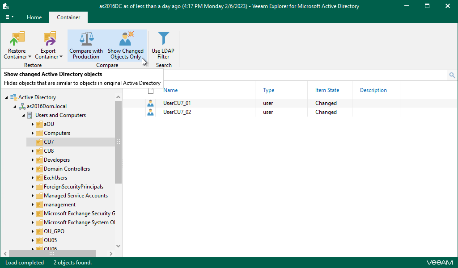Sort by the Item State column
Viewport: 458px width, 268px height.
327,90
